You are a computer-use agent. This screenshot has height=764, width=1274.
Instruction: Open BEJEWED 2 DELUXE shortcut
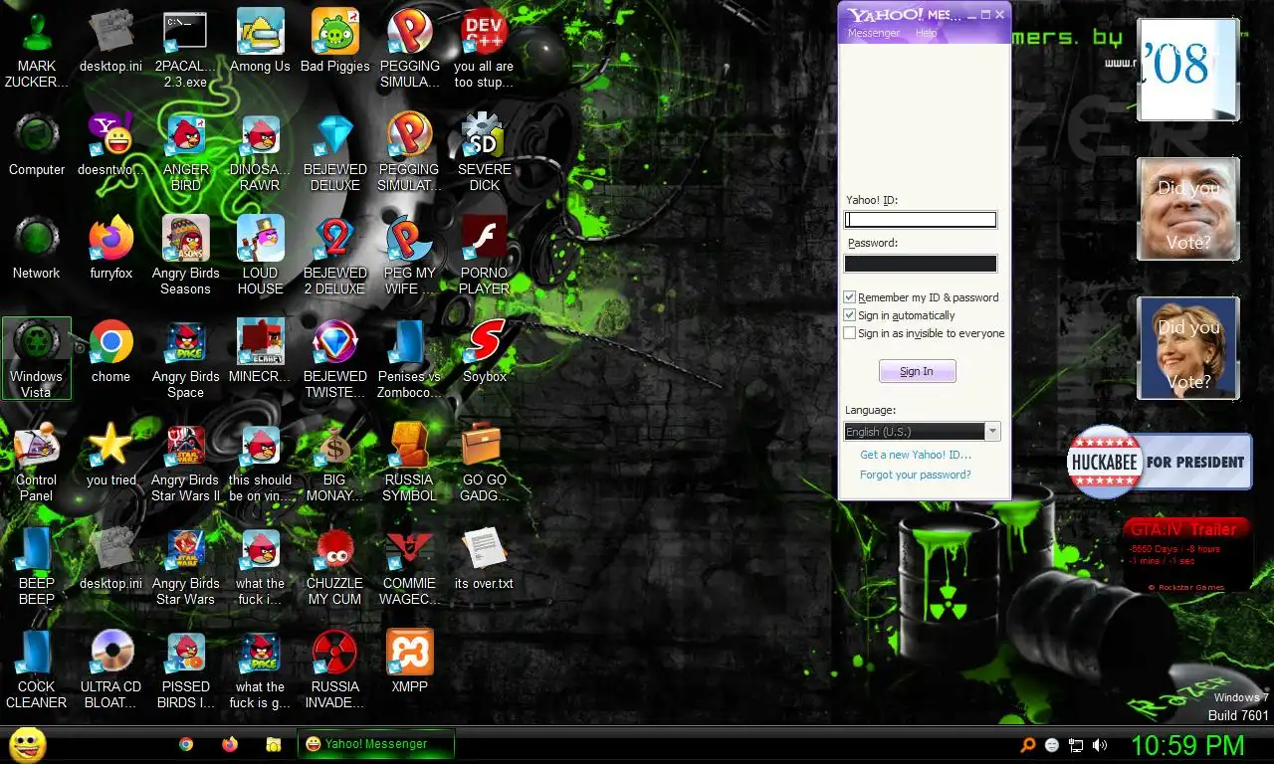(x=335, y=257)
